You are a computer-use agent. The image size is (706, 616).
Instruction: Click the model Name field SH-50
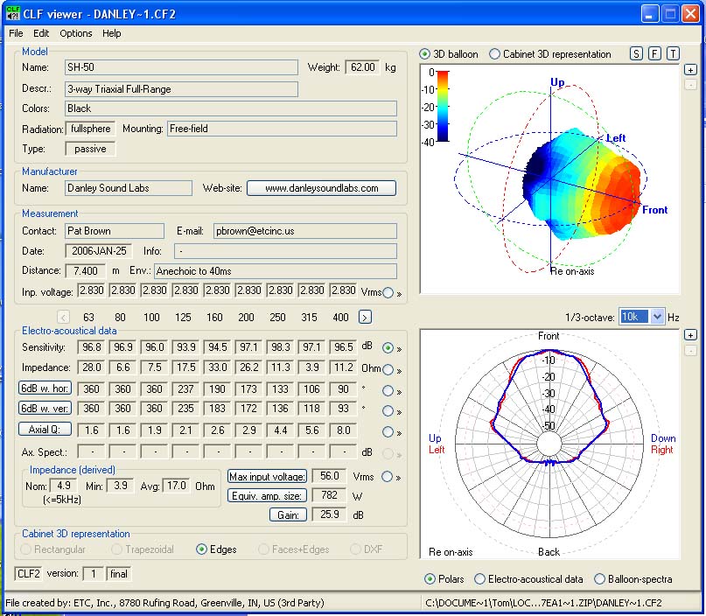coord(181,67)
